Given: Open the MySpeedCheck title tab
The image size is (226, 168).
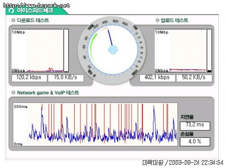Looking at the screenshot, I should (35, 10).
